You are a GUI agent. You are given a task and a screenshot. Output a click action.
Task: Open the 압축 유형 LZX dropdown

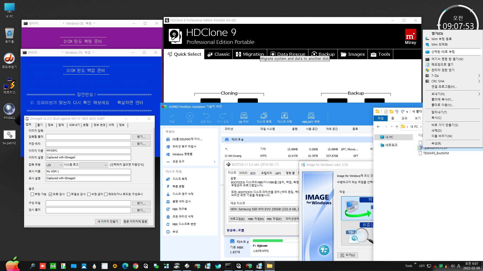54,165
